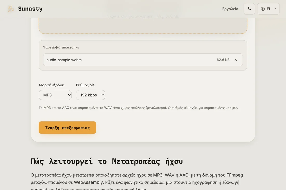Click the globe icon in language button
This screenshot has width=286, height=190.
click(x=263, y=9)
